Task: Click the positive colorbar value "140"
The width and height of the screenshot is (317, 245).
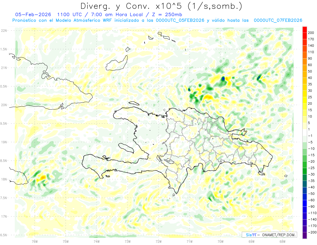Action: point(311,46)
